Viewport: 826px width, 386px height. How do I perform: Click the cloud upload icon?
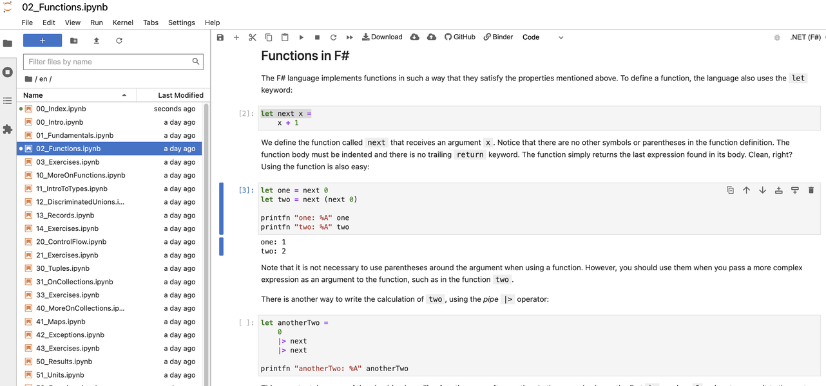[432, 37]
